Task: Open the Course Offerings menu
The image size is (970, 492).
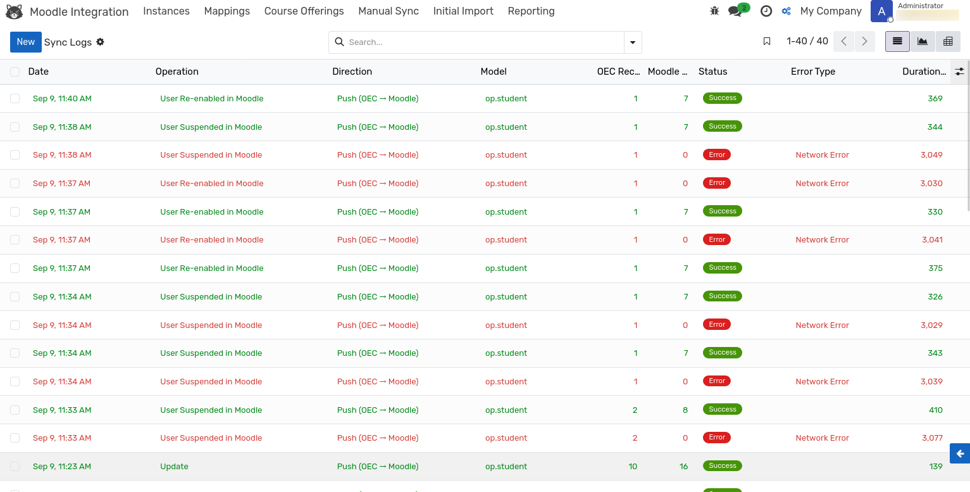Action: 304,11
